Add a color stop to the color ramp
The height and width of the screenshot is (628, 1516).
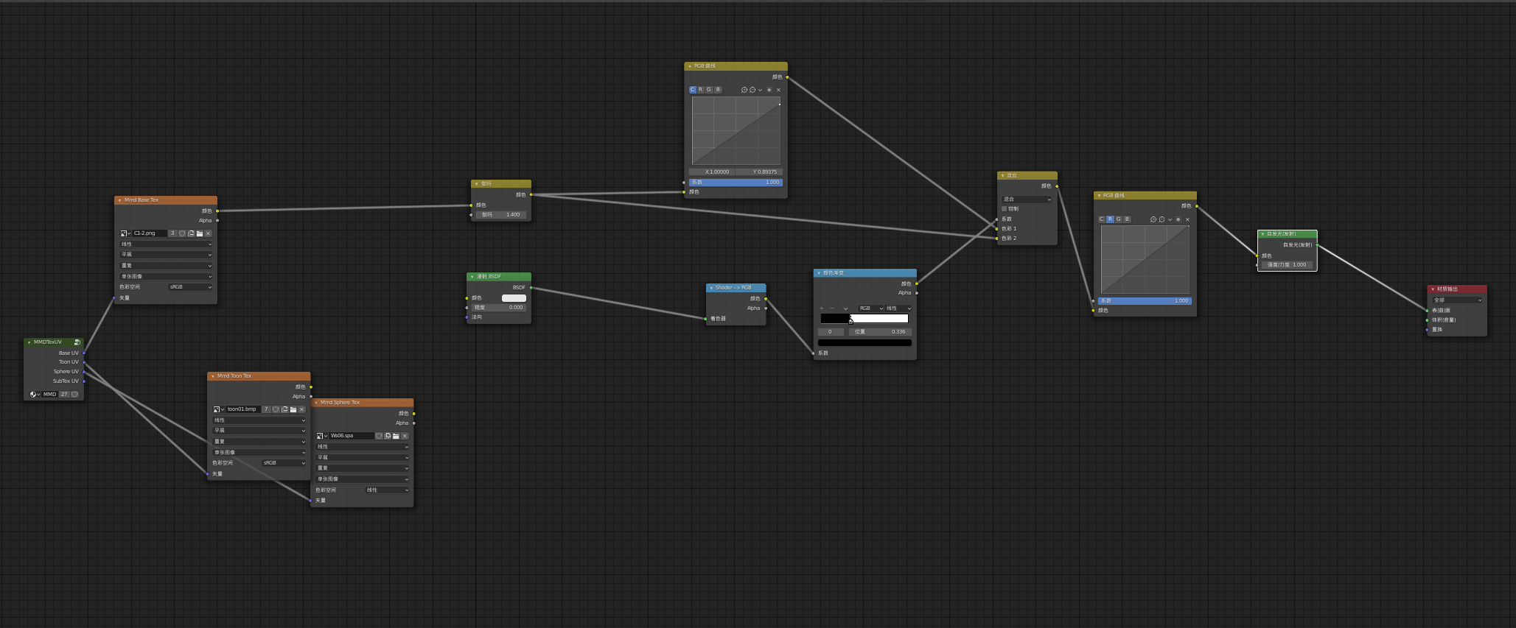(822, 308)
